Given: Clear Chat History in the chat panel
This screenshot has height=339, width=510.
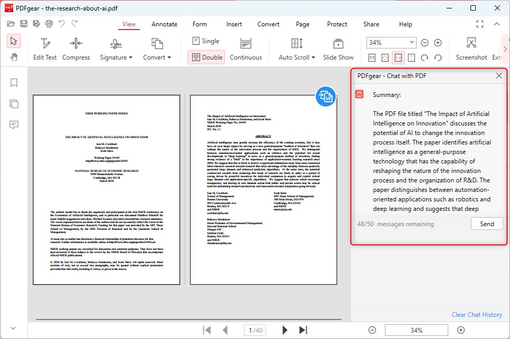Looking at the screenshot, I should [477, 315].
